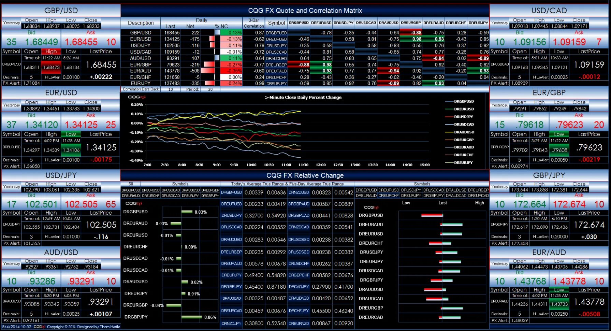This screenshot has height=331, width=611.
Task: Click the USD/JPY panel title
Action: click(x=61, y=175)
